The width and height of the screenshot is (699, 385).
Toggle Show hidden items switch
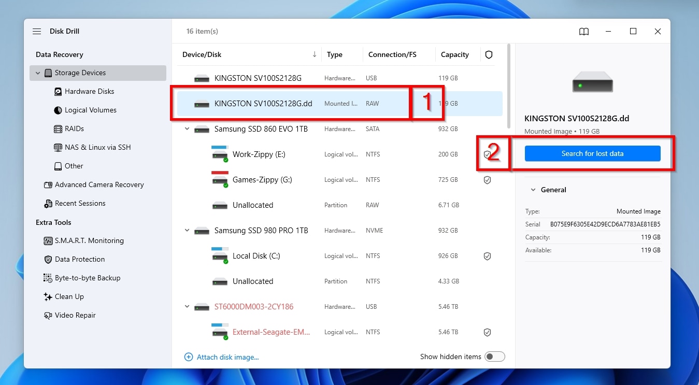coord(494,357)
